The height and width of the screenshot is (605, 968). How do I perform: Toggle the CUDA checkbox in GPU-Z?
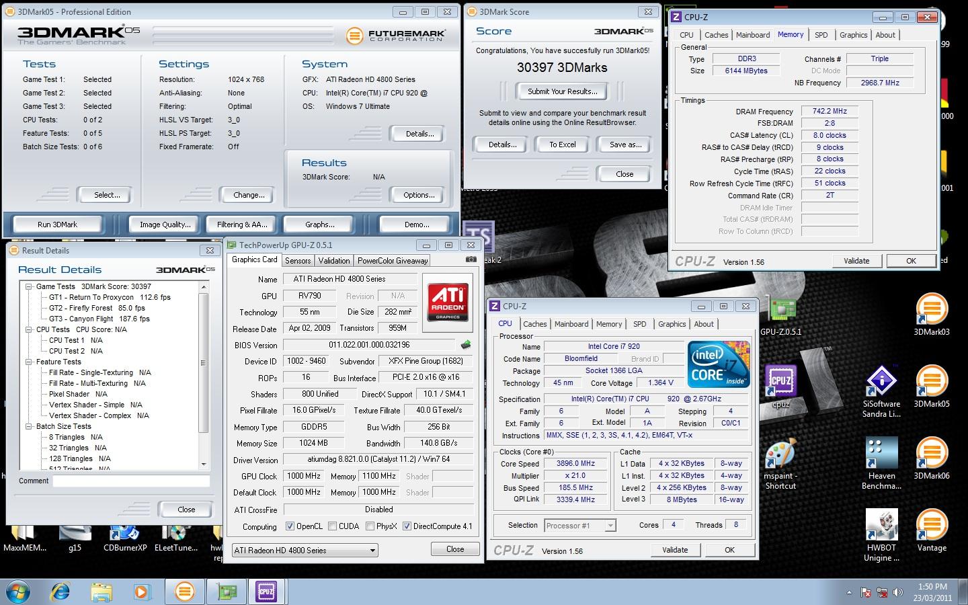pyautogui.click(x=332, y=526)
